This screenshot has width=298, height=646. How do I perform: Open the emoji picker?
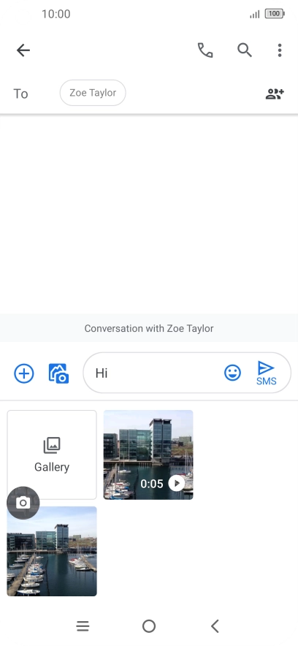[x=232, y=373]
